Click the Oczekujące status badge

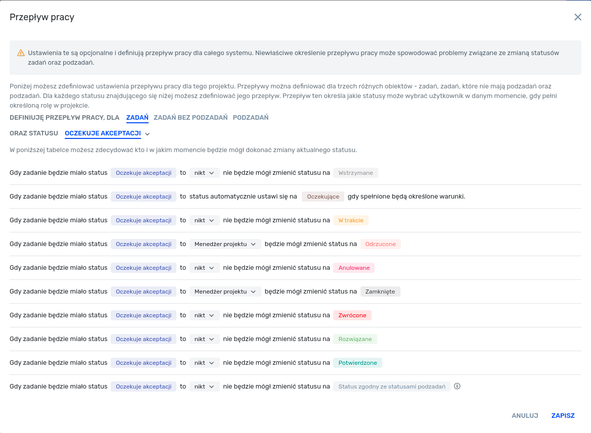click(323, 197)
